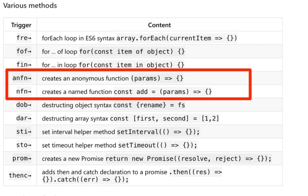Select the sti→ trigger code
Image resolution: width=308 pixels, height=196 pixels.
24,132
